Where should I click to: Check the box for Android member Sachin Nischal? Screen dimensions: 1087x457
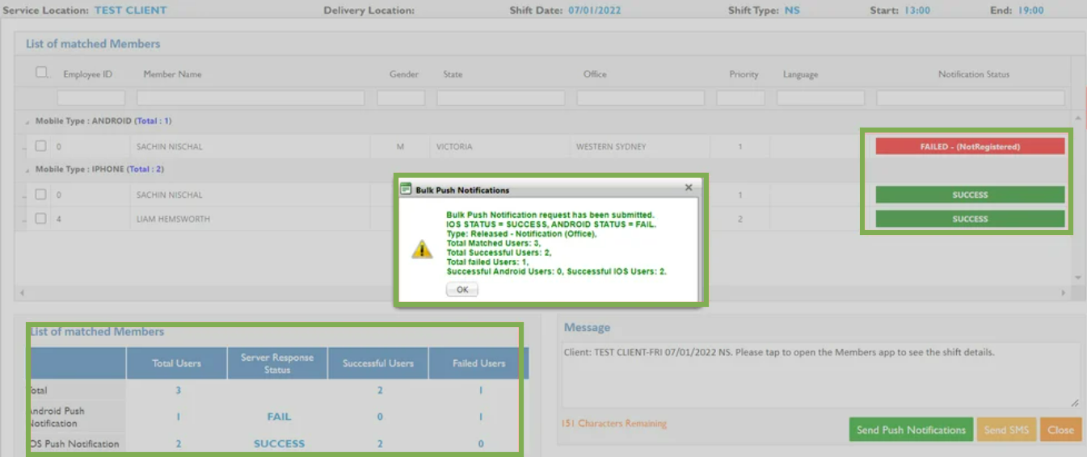point(40,147)
